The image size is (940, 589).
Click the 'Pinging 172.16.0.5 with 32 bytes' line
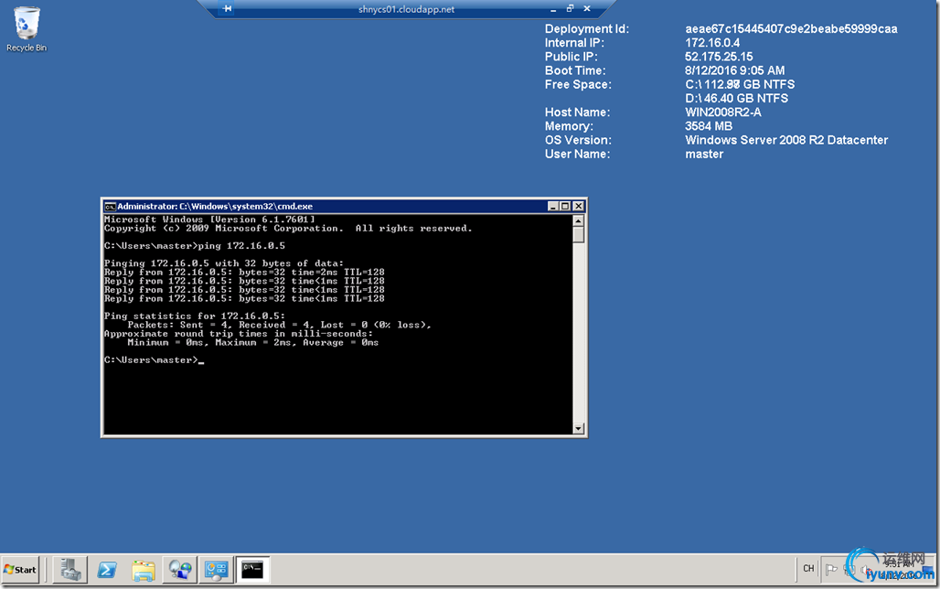(224, 263)
